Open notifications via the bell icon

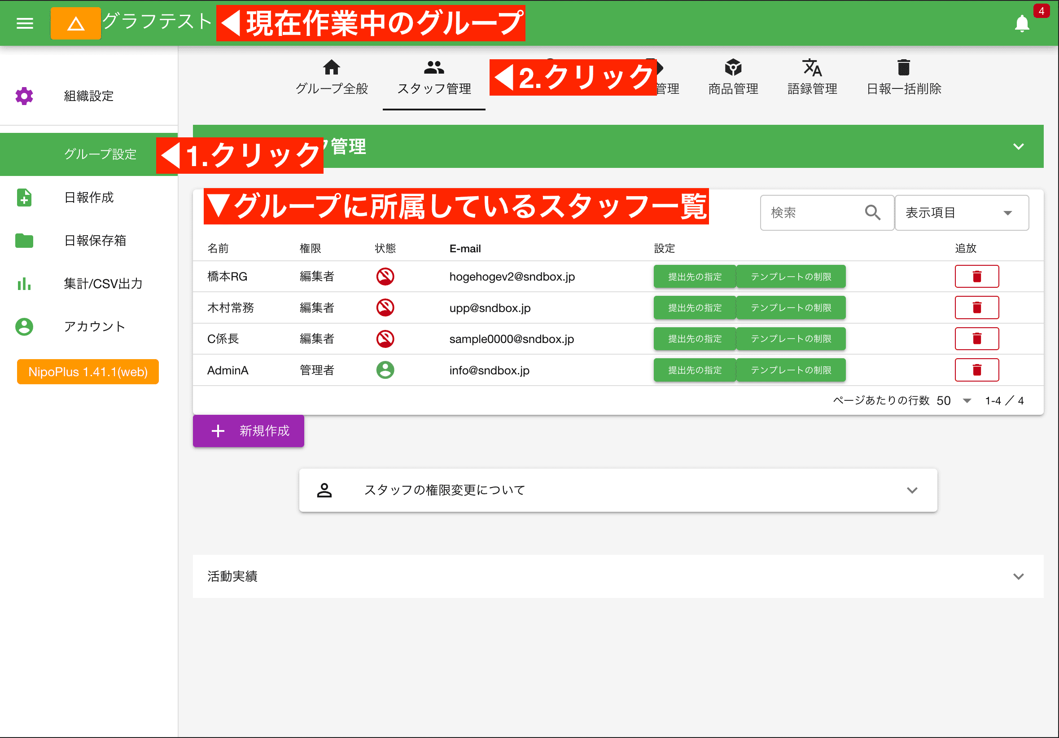pyautogui.click(x=1021, y=23)
